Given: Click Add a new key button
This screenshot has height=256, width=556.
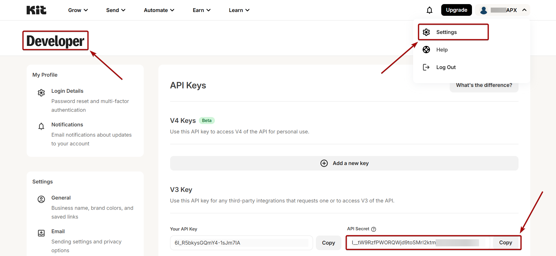Looking at the screenshot, I should pos(344,163).
